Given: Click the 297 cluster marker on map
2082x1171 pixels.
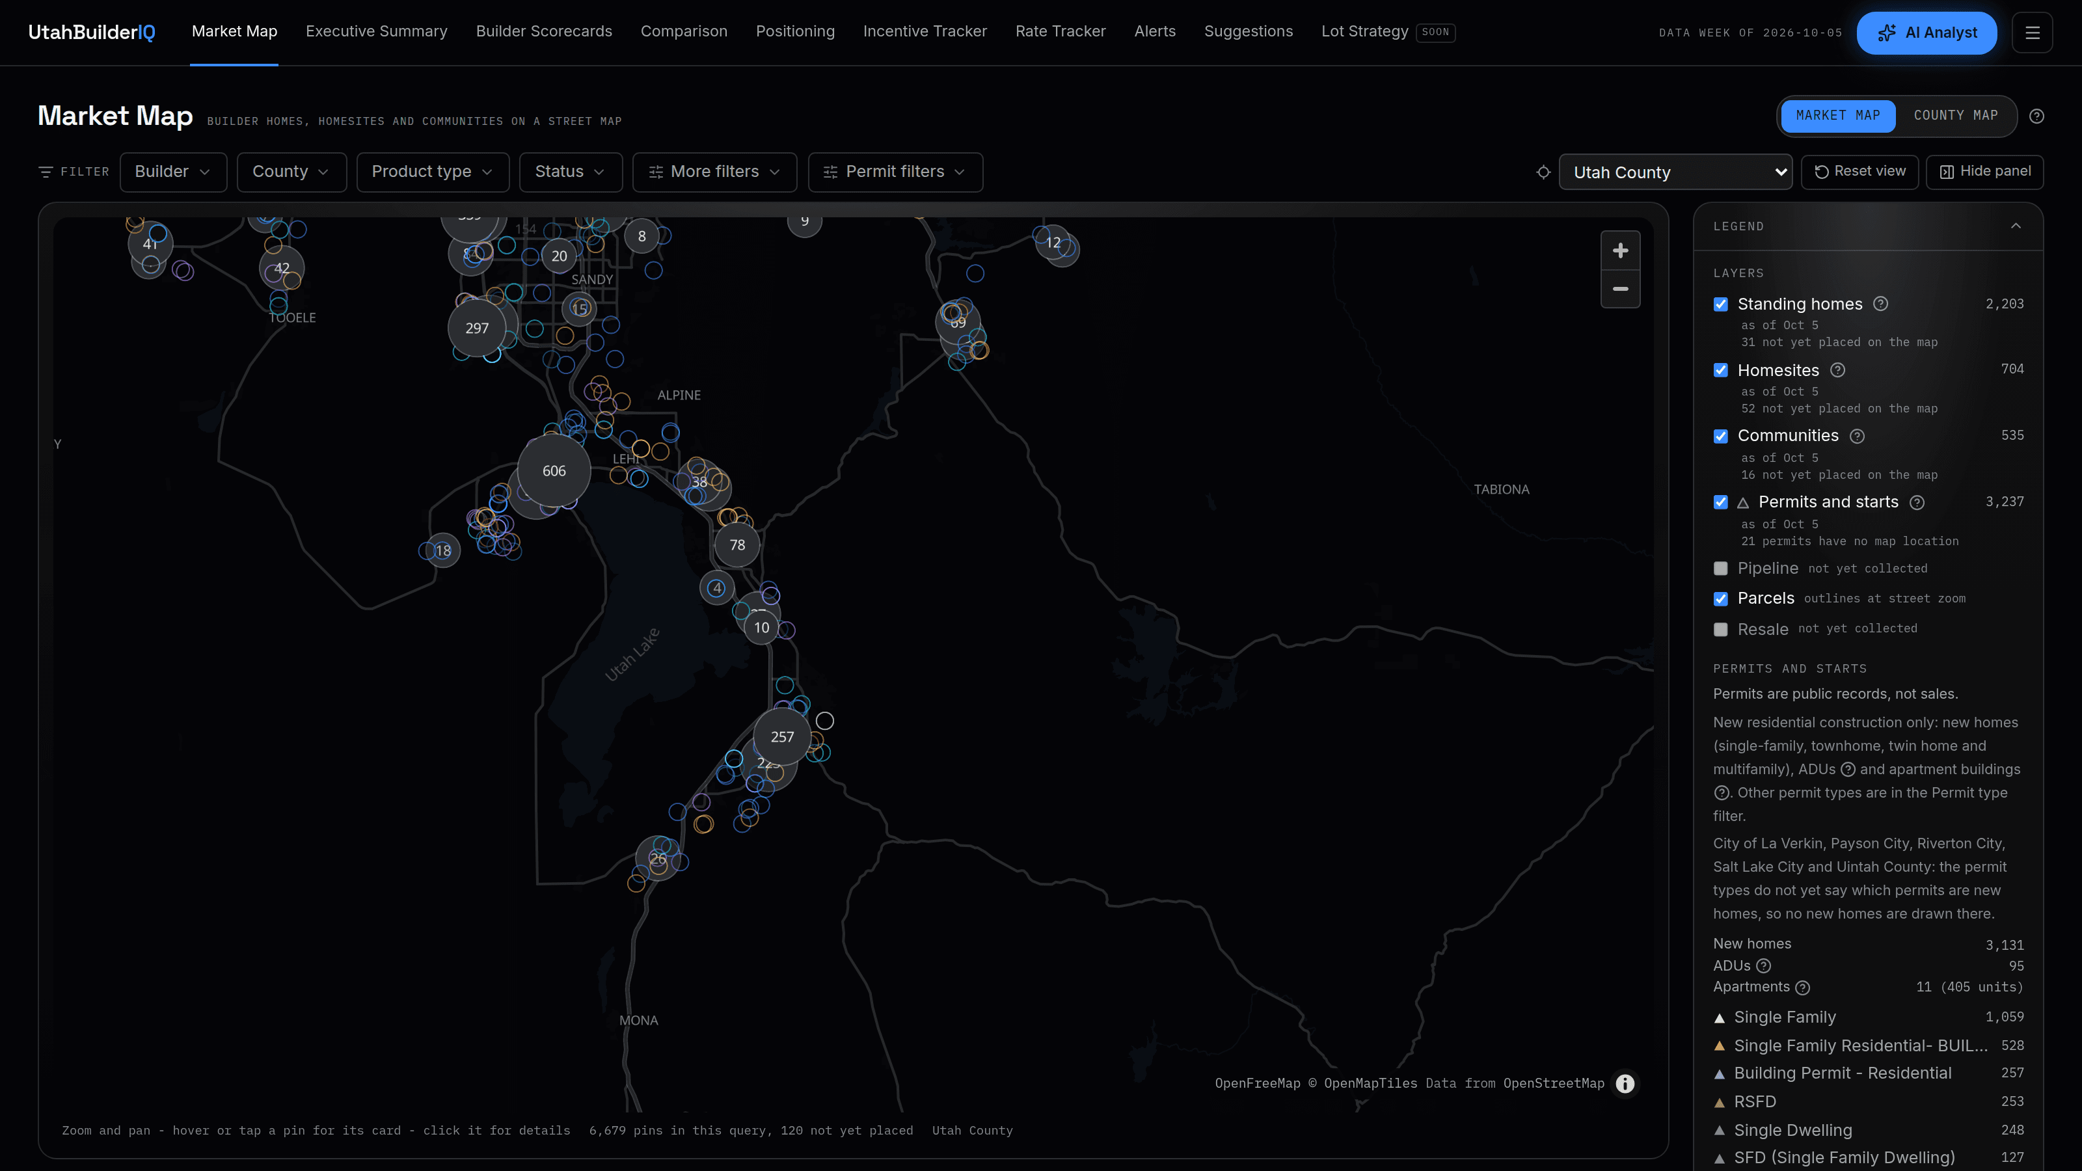Looking at the screenshot, I should point(477,328).
